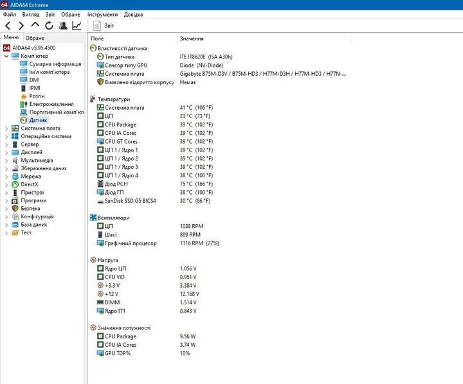Select Ім'я комп'ютера in the tree
The height and width of the screenshot is (384, 463).
coord(50,72)
